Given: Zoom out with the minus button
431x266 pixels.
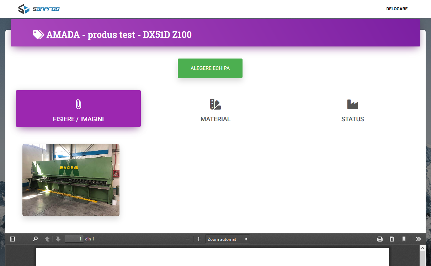Looking at the screenshot, I should click(x=188, y=239).
